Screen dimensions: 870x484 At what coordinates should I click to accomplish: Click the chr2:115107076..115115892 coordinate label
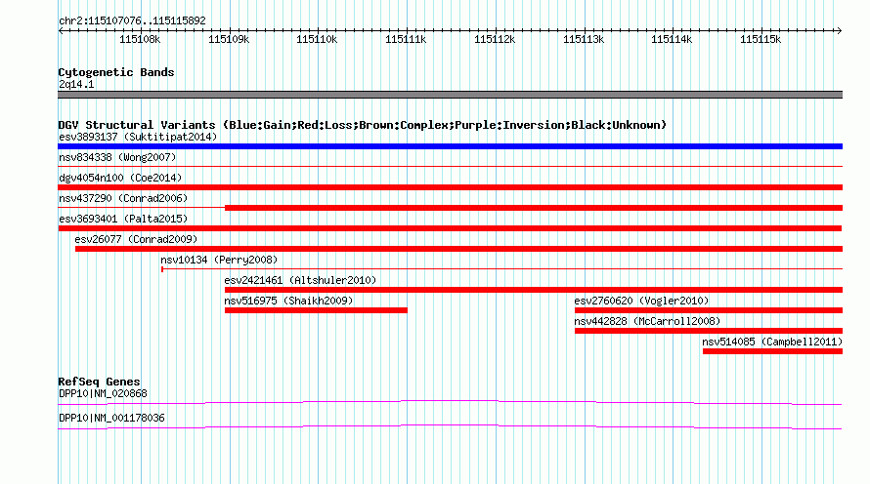(x=132, y=20)
